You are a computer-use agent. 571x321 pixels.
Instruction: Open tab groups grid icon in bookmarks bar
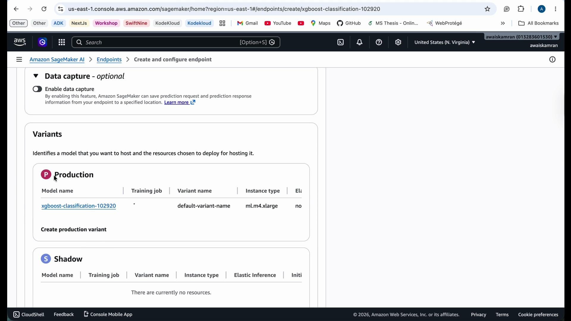(222, 23)
